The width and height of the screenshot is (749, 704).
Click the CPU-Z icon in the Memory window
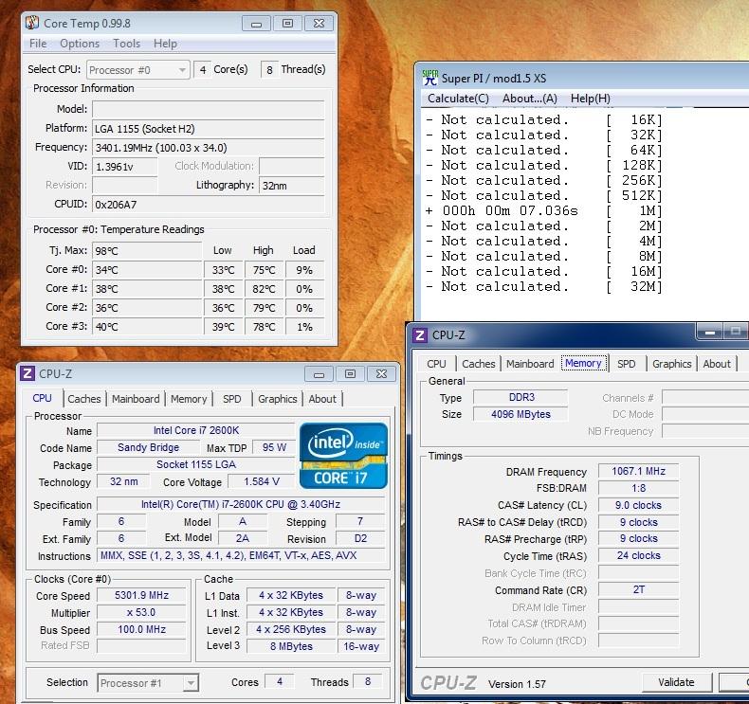click(420, 334)
